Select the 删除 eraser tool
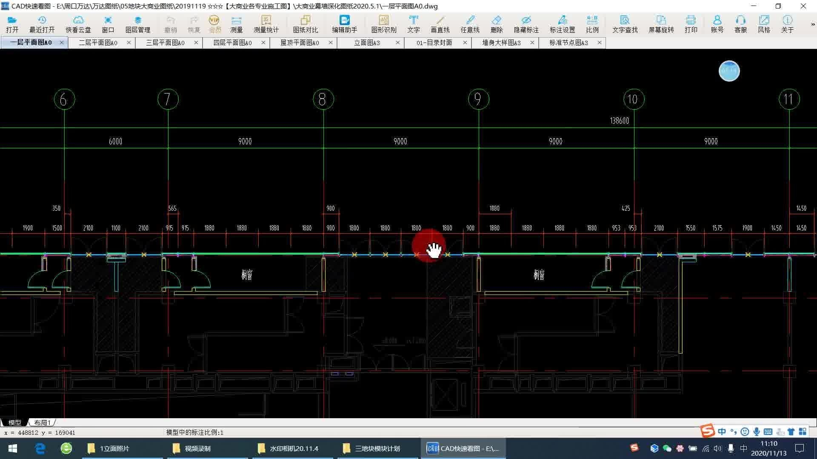817x459 pixels. [496, 24]
